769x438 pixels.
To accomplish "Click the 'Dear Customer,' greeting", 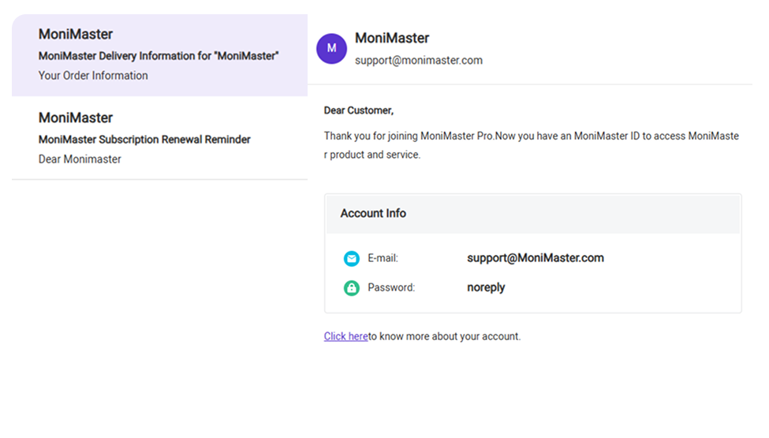I will tap(359, 110).
